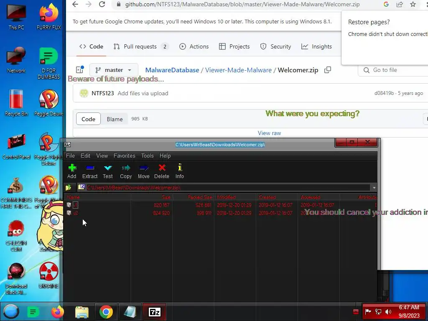Image resolution: width=428 pixels, height=321 pixels.
Task: Open the Info tool in 7-Zip
Action: (180, 171)
